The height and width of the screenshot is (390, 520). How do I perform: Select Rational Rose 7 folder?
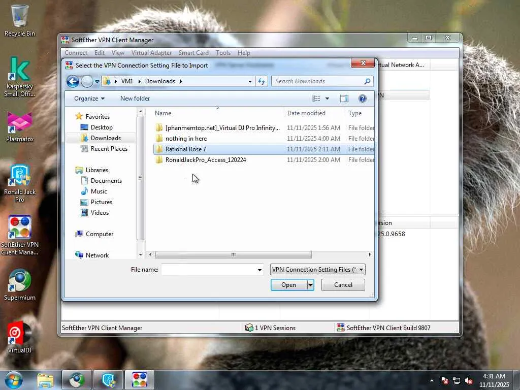click(x=264, y=149)
